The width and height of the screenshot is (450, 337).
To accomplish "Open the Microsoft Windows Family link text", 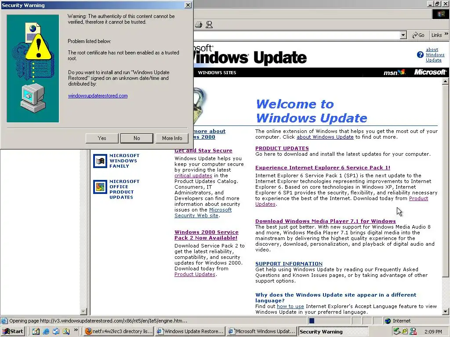I will [124, 161].
